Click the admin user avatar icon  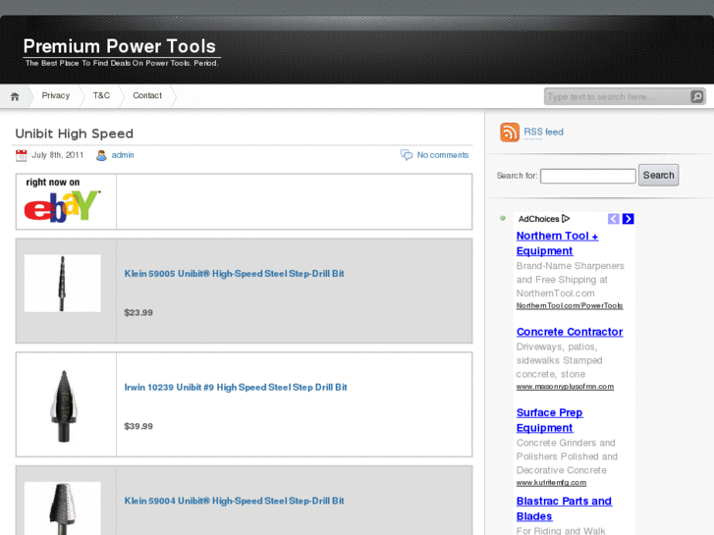pyautogui.click(x=101, y=155)
